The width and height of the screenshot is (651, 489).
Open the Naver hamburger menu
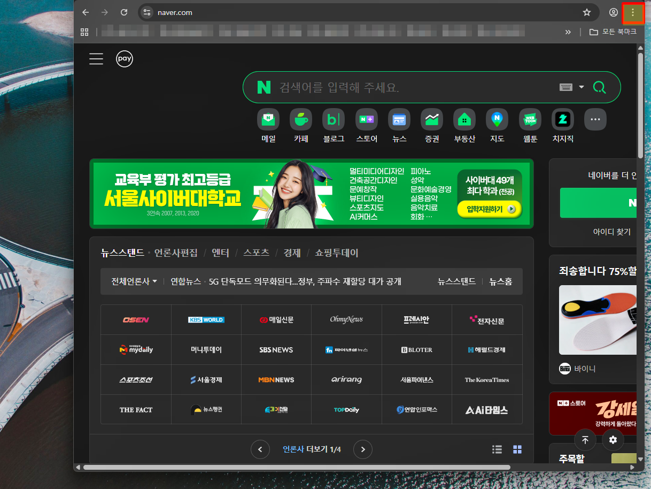tap(96, 58)
